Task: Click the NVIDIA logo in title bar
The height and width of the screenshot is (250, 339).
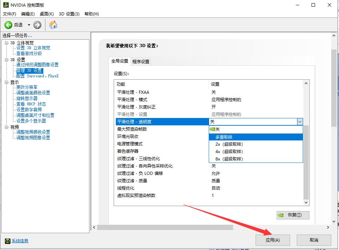Action: coord(6,5)
